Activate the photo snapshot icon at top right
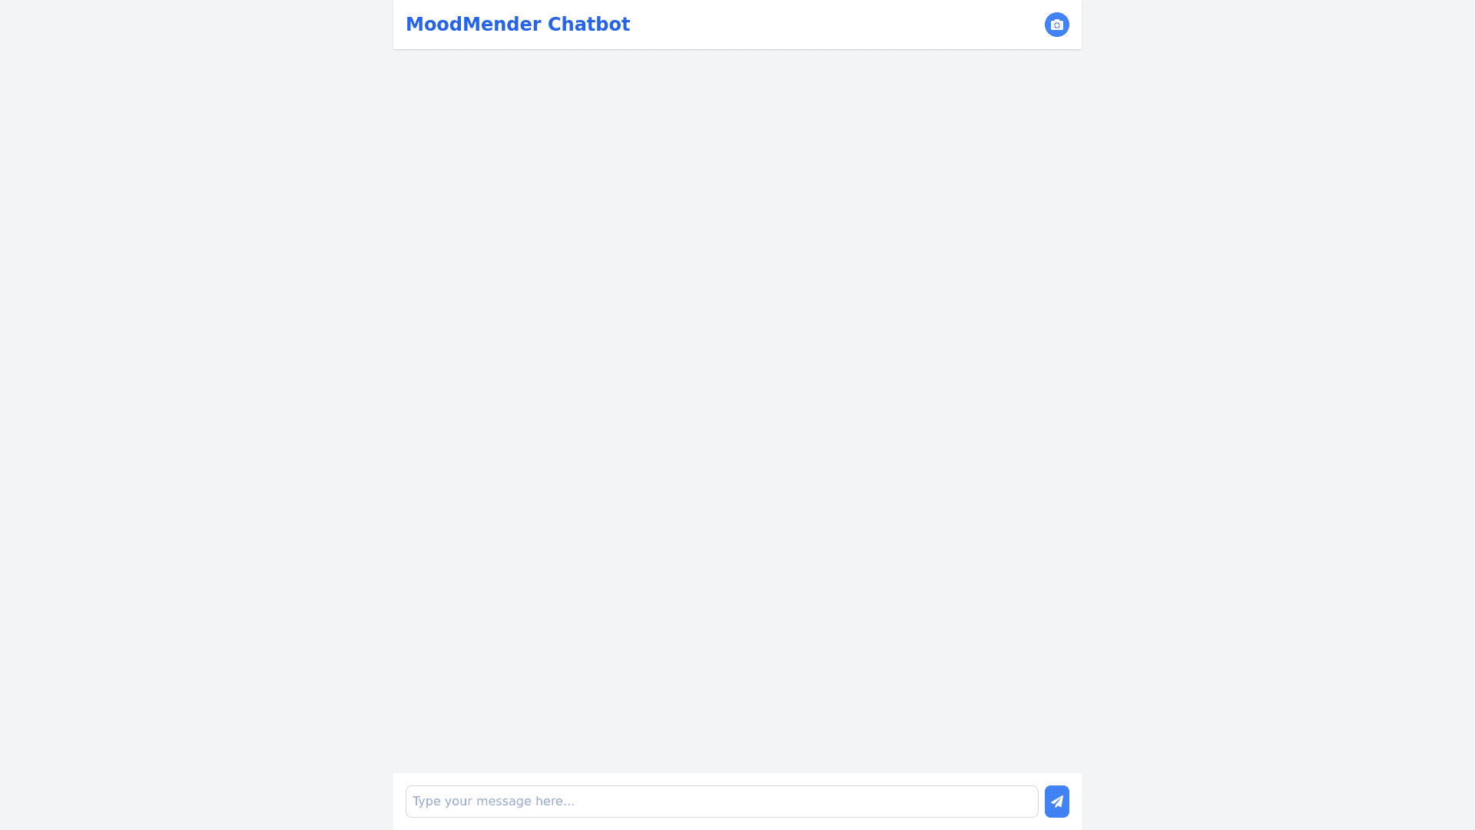The height and width of the screenshot is (830, 1475). pyautogui.click(x=1056, y=25)
